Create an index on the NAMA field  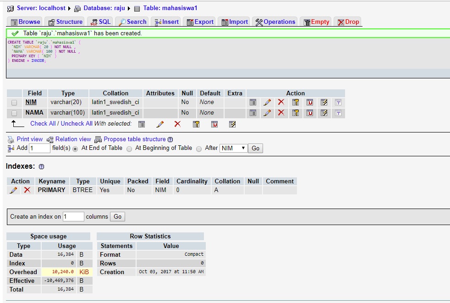click(324, 113)
